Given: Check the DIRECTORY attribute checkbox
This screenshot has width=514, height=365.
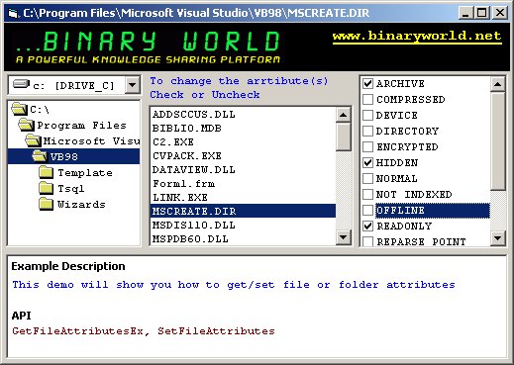Looking at the screenshot, I should coord(367,131).
